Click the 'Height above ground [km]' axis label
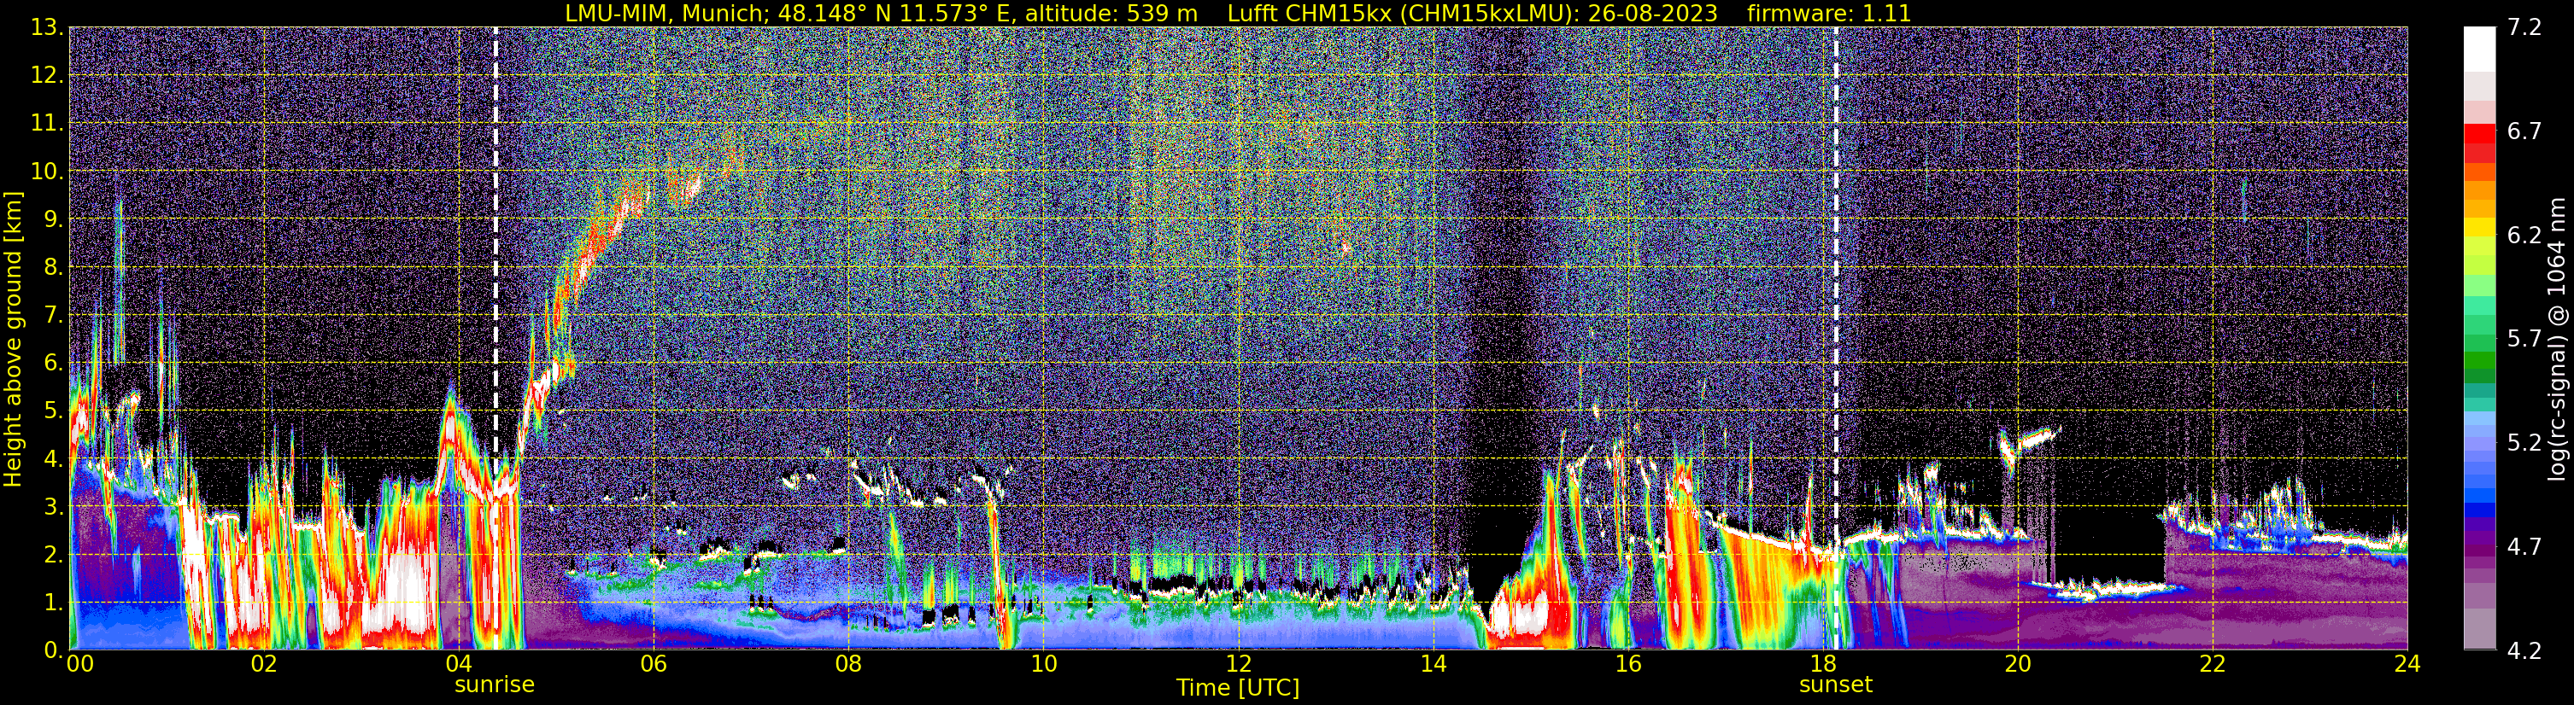The image size is (2574, 705). click(x=13, y=340)
